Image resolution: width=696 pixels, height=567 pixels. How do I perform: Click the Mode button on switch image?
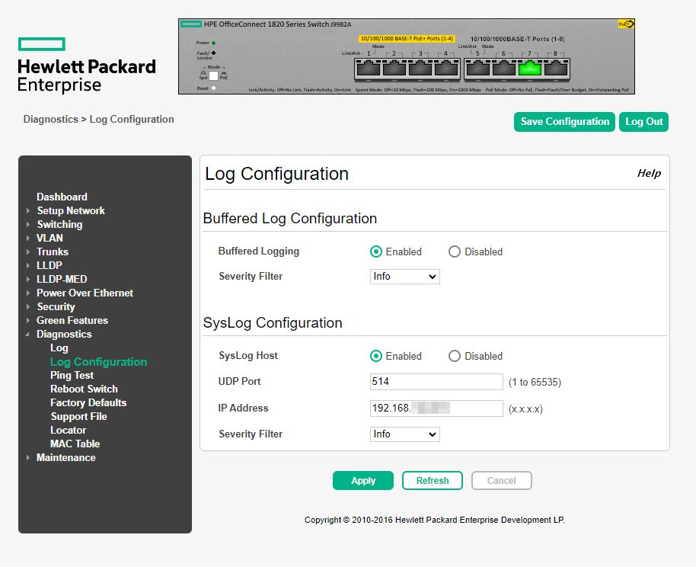pos(213,76)
